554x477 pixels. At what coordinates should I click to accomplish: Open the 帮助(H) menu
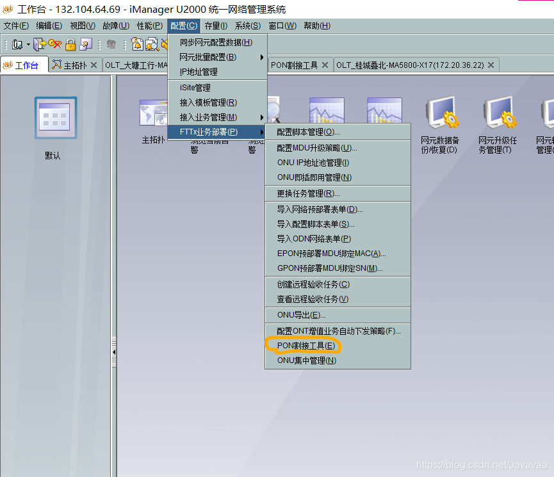(x=317, y=26)
